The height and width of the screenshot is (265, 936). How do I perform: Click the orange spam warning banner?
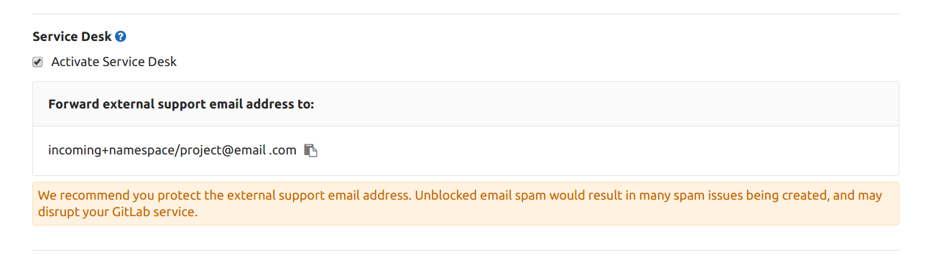tap(465, 204)
